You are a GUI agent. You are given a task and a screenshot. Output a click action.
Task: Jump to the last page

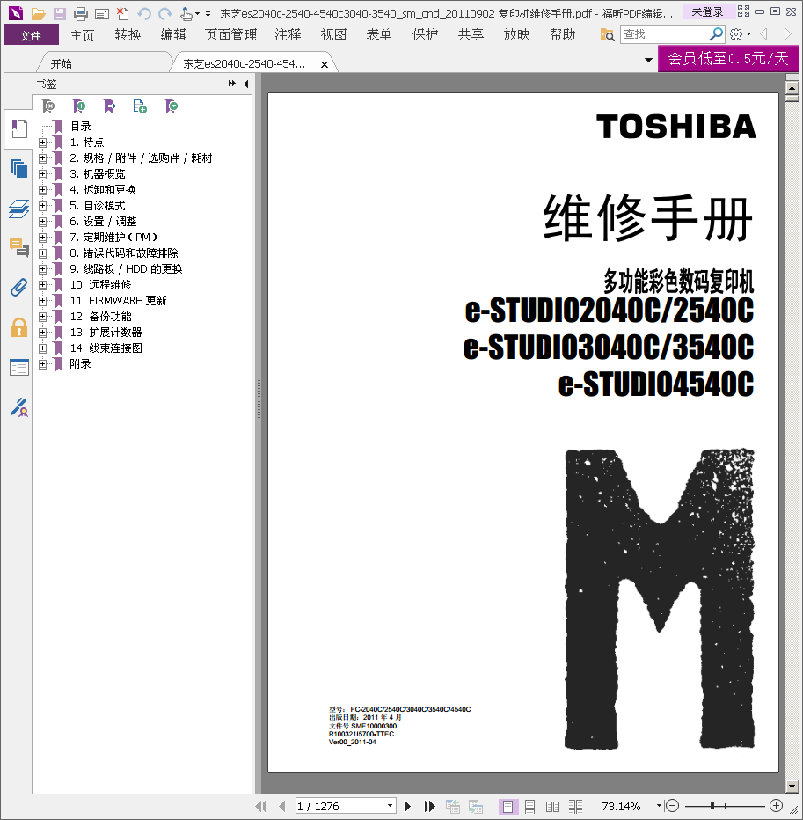coord(430,806)
